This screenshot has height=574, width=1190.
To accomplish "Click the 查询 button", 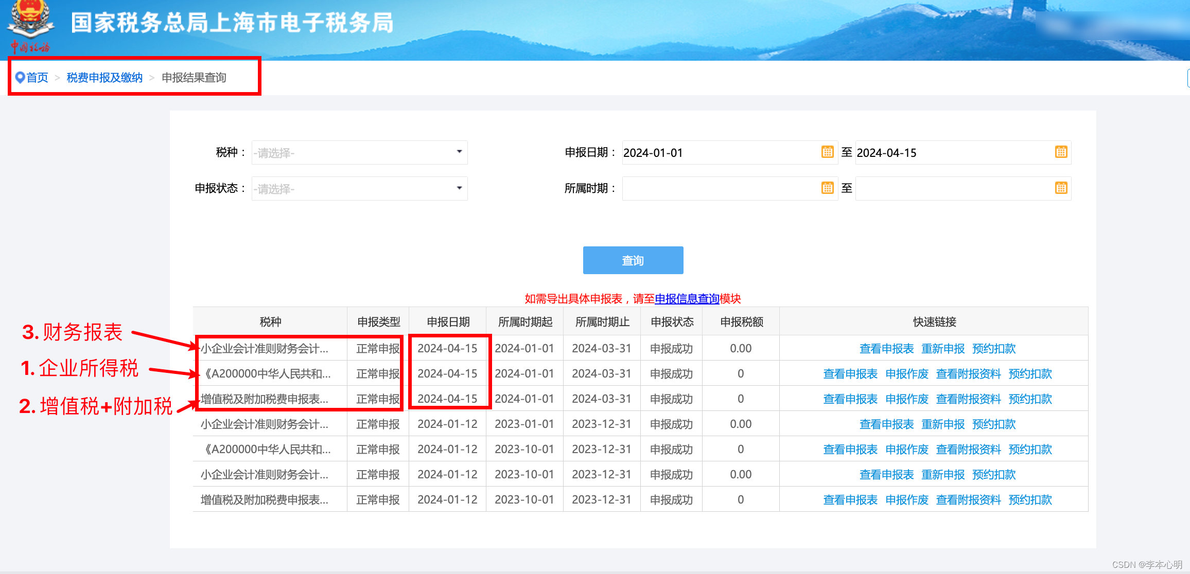I will (x=633, y=261).
